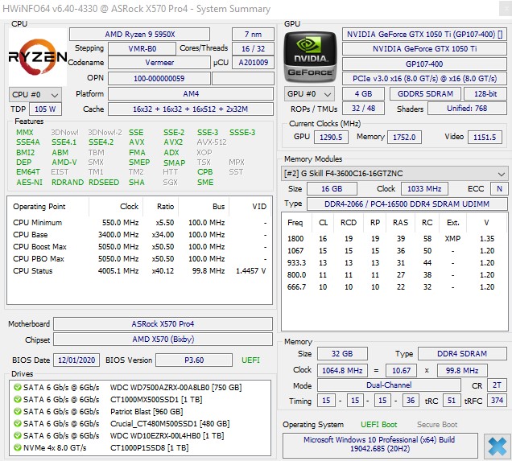Click the 128-bit bus width field
Viewport: 512px width, 461px height.
[x=485, y=94]
